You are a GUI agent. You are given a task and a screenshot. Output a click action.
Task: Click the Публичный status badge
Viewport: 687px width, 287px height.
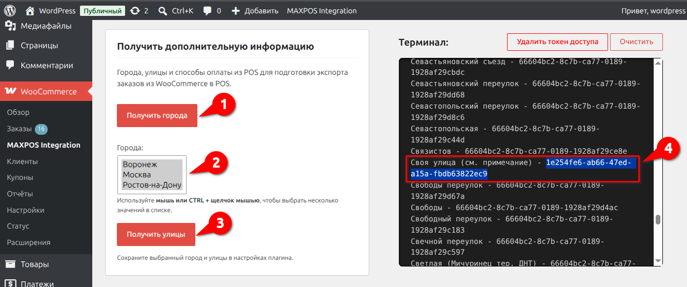point(103,10)
